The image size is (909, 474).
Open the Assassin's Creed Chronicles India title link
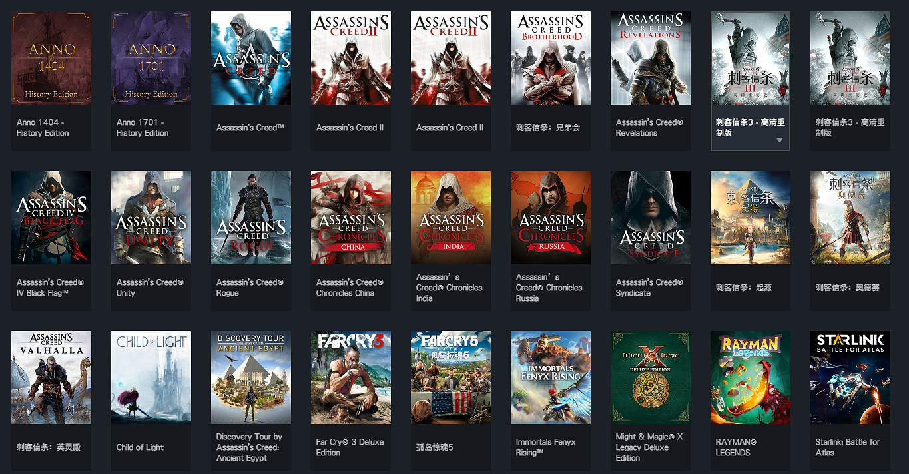pyautogui.click(x=450, y=288)
